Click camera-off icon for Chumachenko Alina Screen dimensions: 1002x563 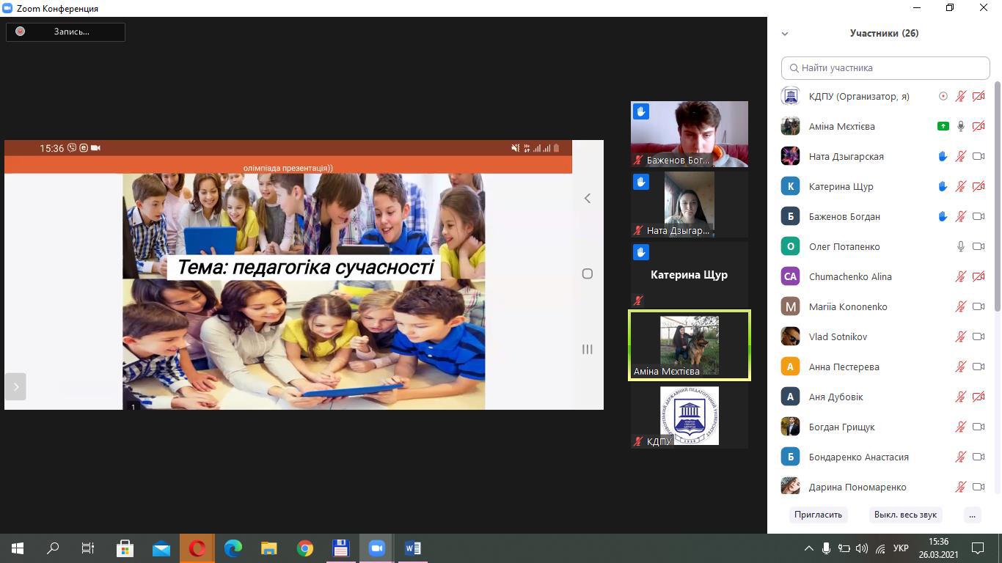pos(979,276)
